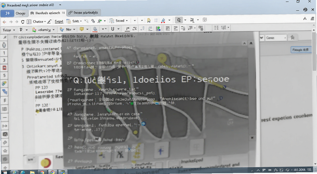
Task: Click the blue up-arrow button on the map overlay
Action: (161, 151)
